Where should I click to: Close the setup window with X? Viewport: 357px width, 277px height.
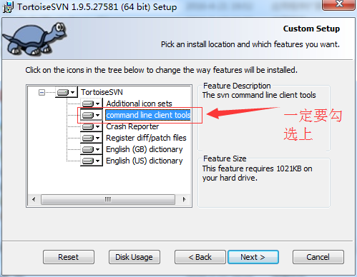338,4
